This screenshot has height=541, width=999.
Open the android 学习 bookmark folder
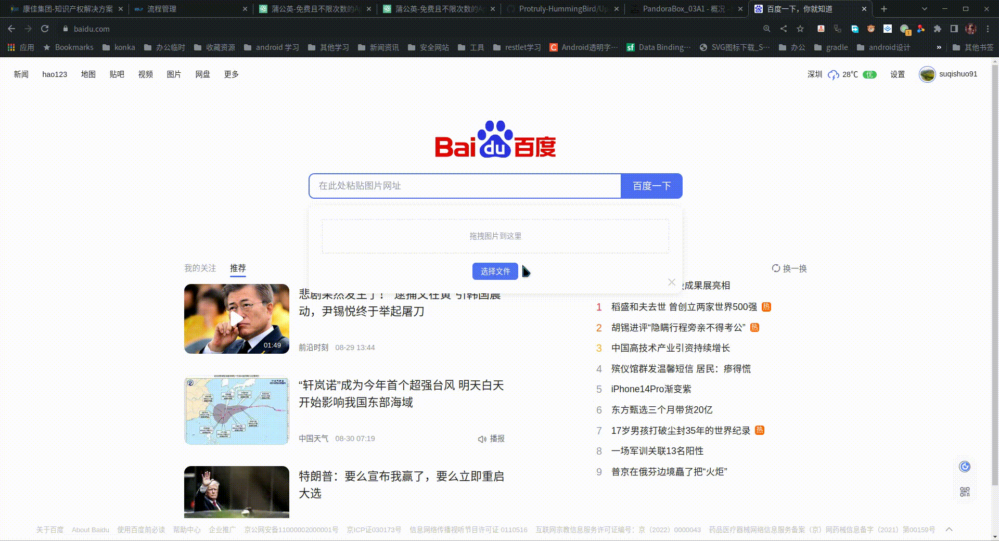click(271, 47)
